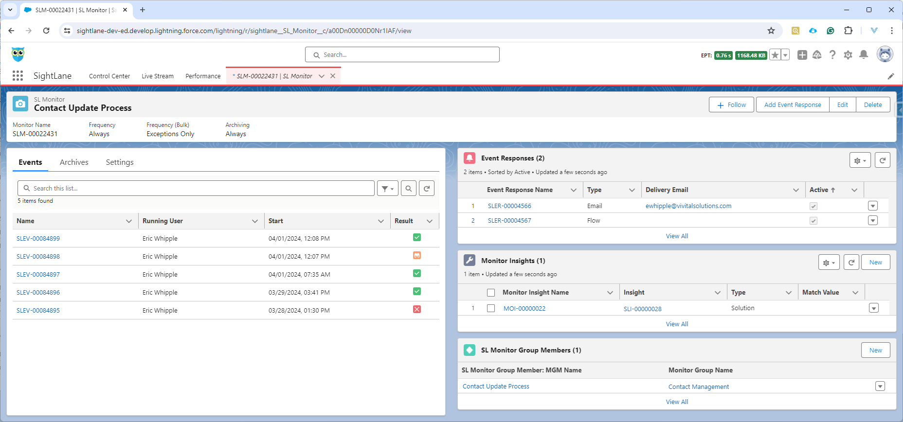Image resolution: width=903 pixels, height=422 pixels.
Task: Open user profile avatar
Action: (885, 54)
